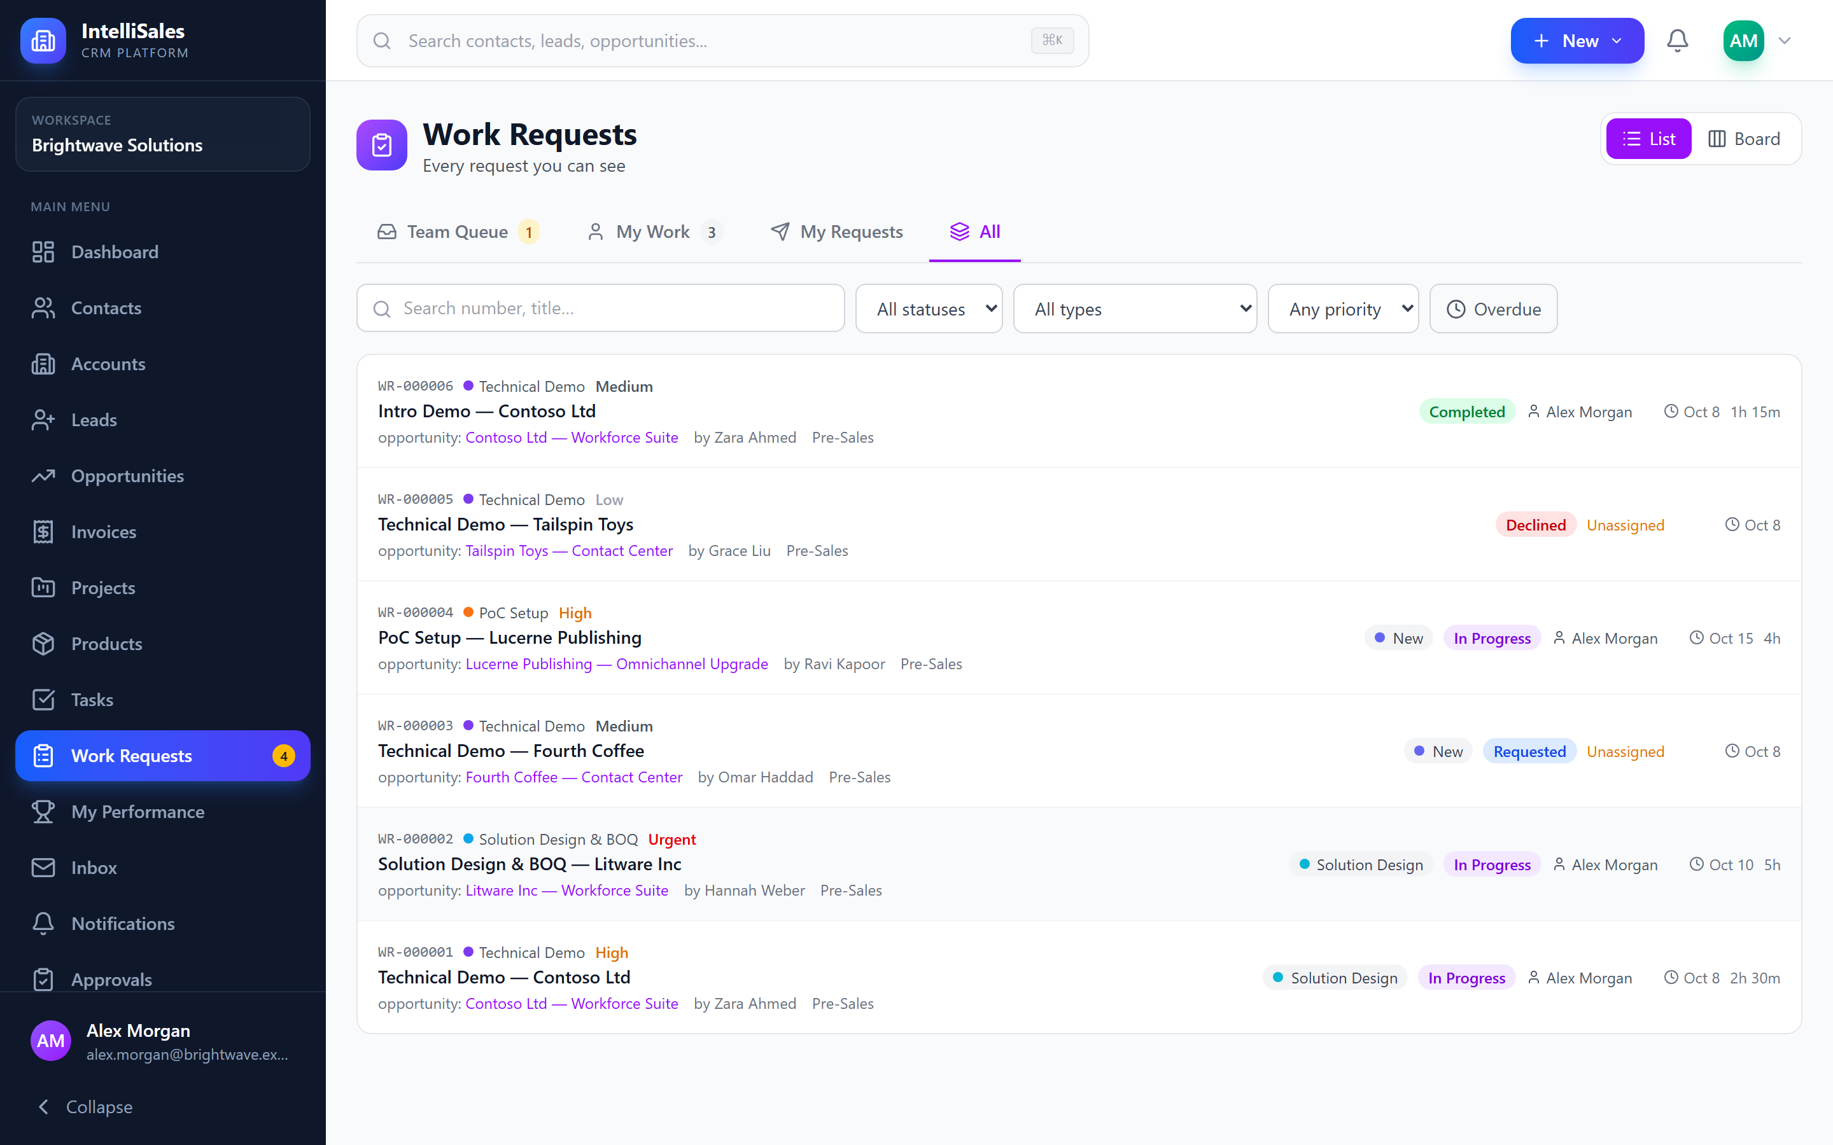Click the My Performance trophy icon
1833x1145 pixels.
coord(43,812)
